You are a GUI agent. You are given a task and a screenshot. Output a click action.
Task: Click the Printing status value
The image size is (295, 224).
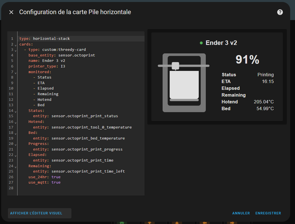point(265,75)
